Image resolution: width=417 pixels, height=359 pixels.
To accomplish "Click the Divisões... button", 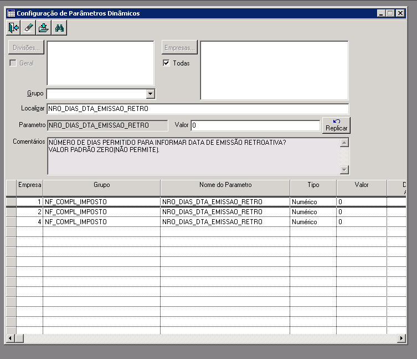I will coord(26,47).
